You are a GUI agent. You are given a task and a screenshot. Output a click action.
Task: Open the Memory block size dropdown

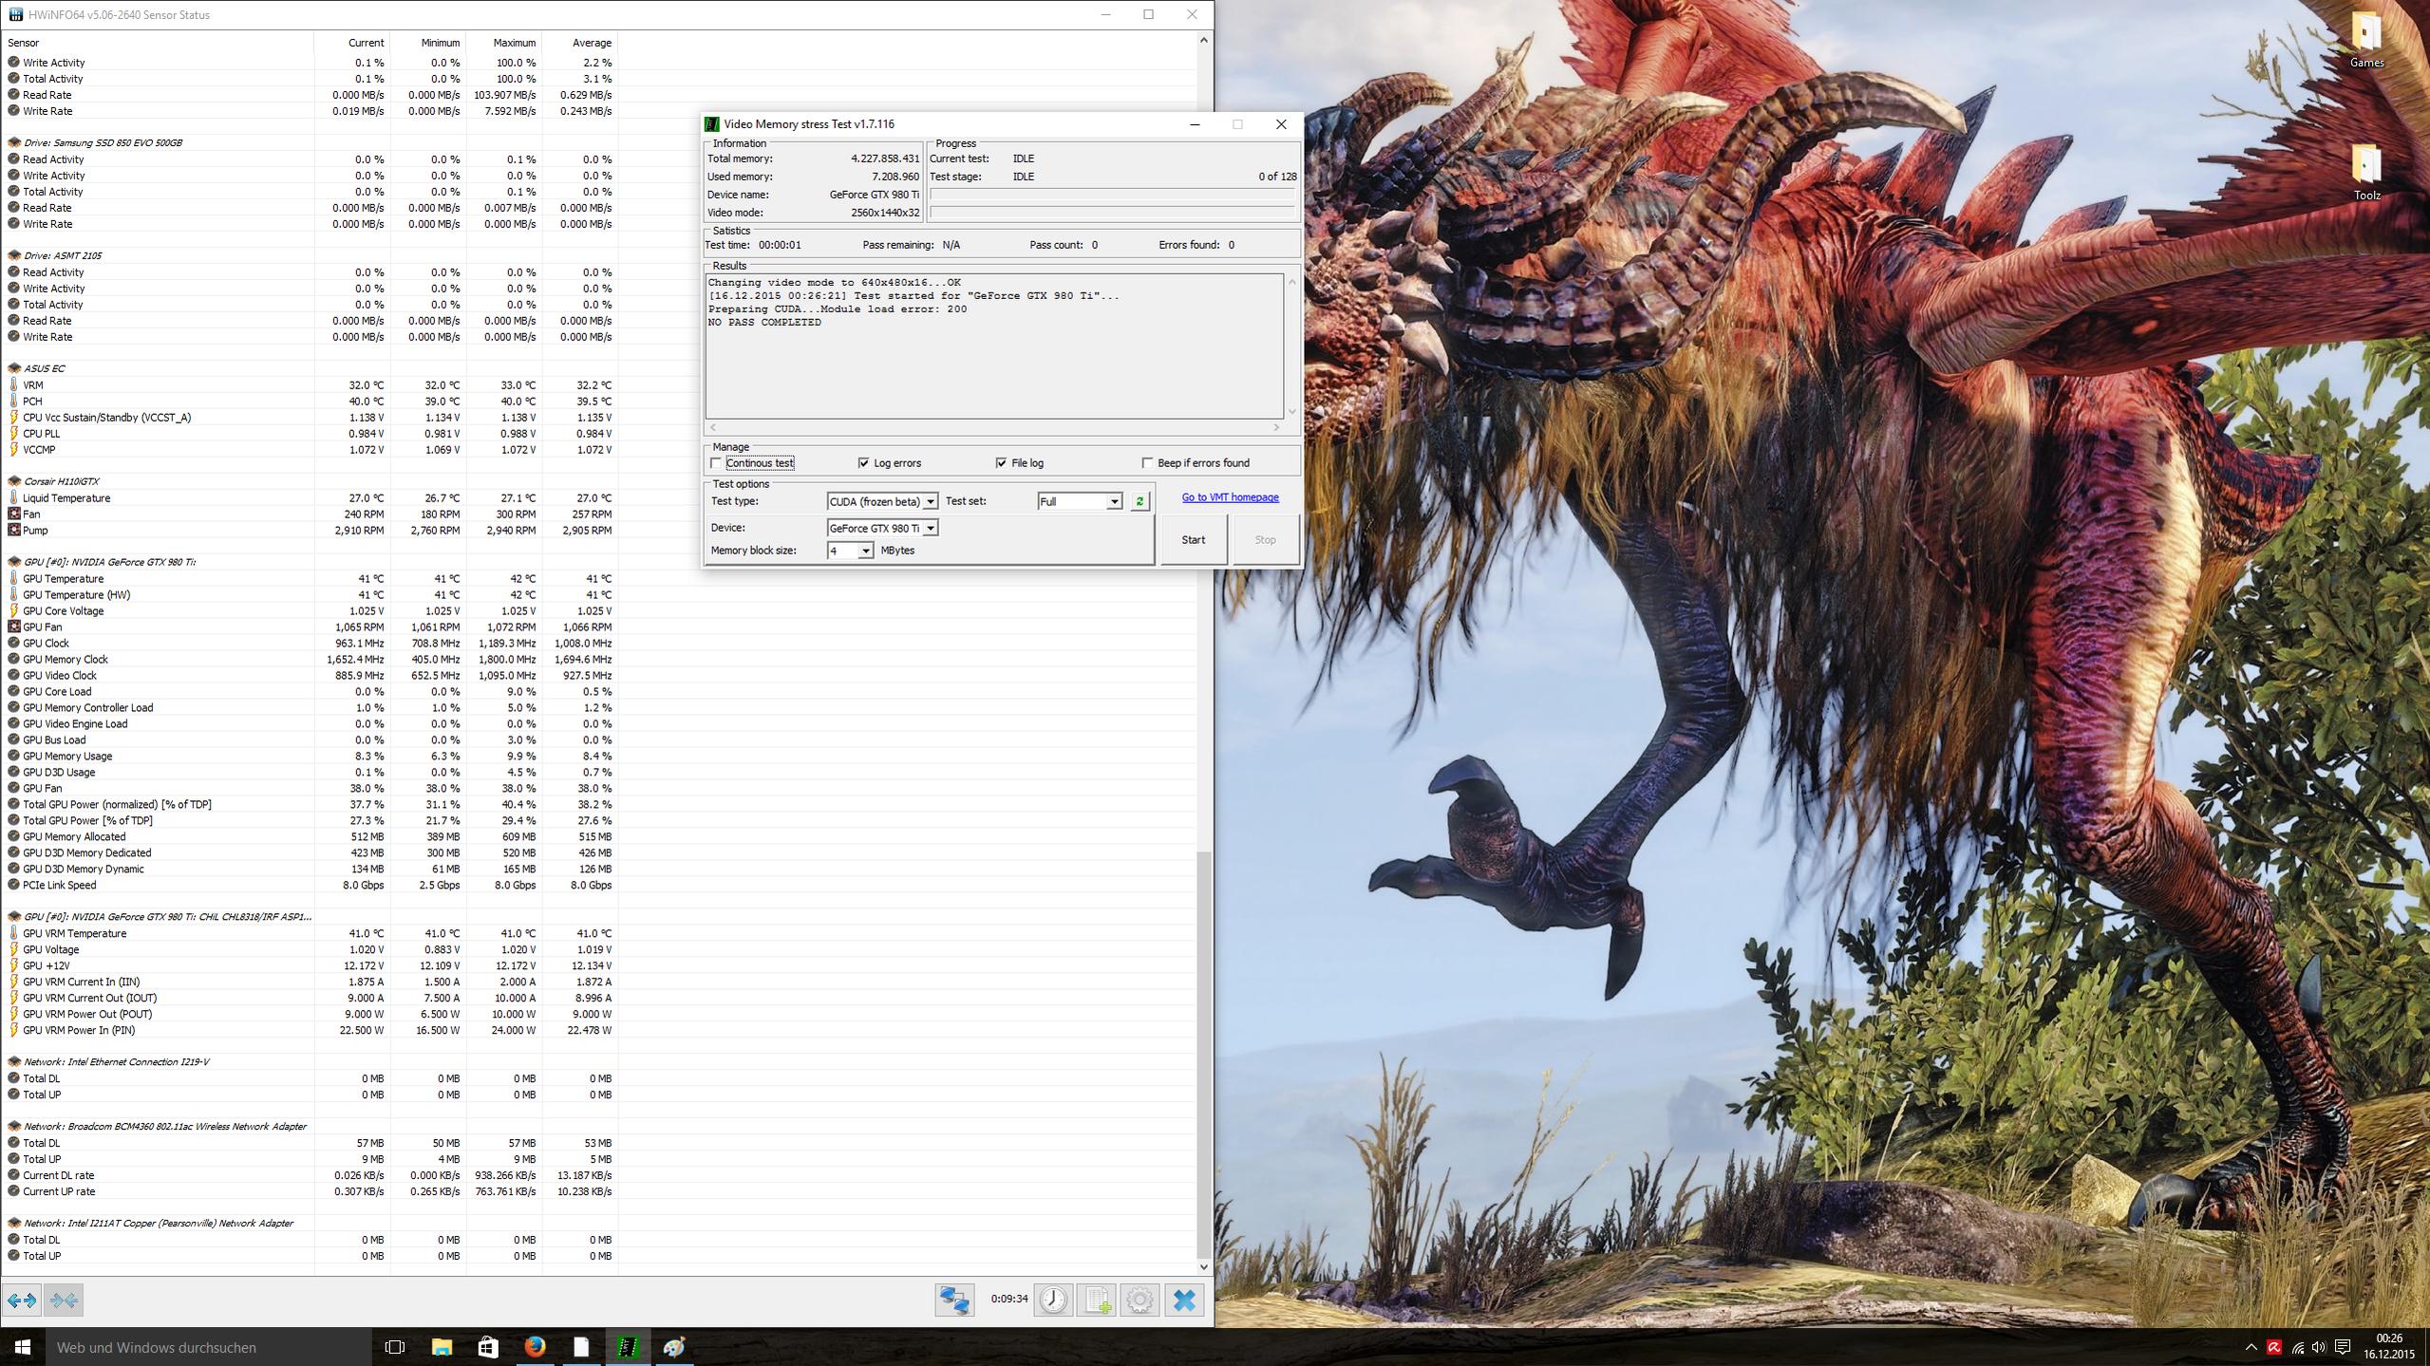[x=865, y=551]
